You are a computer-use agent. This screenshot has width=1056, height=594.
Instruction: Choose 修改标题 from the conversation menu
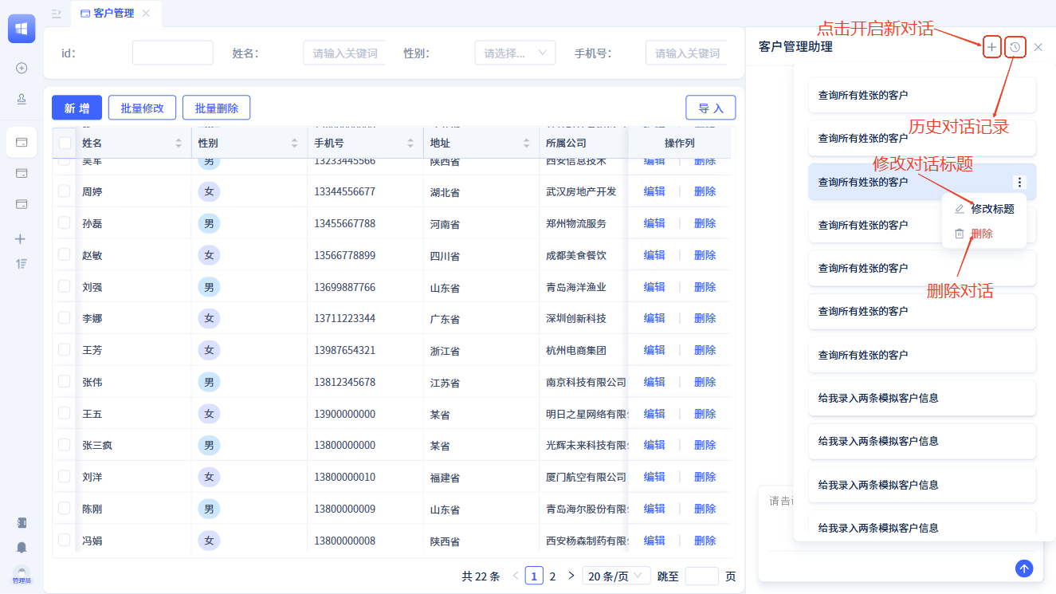tap(984, 209)
